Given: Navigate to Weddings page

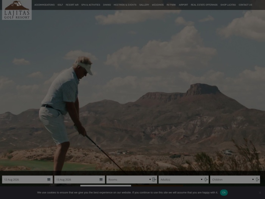Looking at the screenshot, I should coord(158,5).
